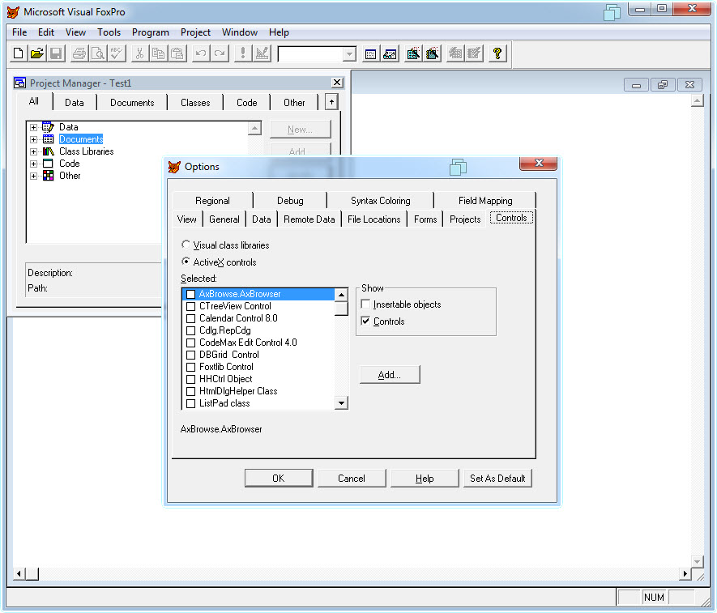Viewport: 717px width, 613px height.
Task: Open the Program menu
Action: [151, 32]
